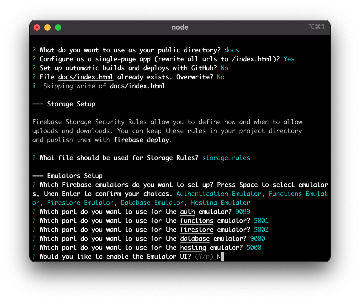Select the 'storage.rules' file answer
The height and width of the screenshot is (301, 360).
pyautogui.click(x=226, y=158)
